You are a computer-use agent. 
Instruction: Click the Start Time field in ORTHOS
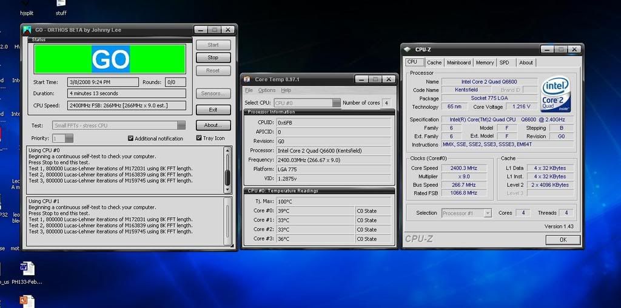tap(102, 82)
